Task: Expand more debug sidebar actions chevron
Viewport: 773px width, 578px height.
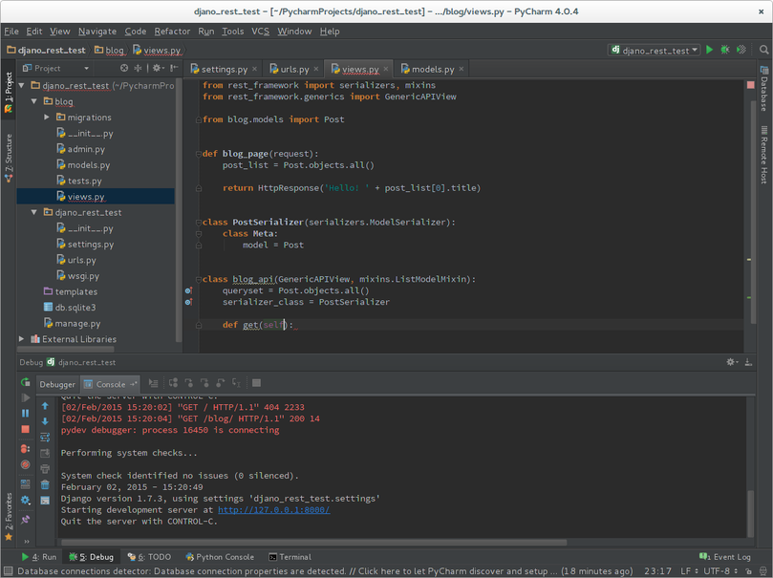Action: pyautogui.click(x=27, y=542)
